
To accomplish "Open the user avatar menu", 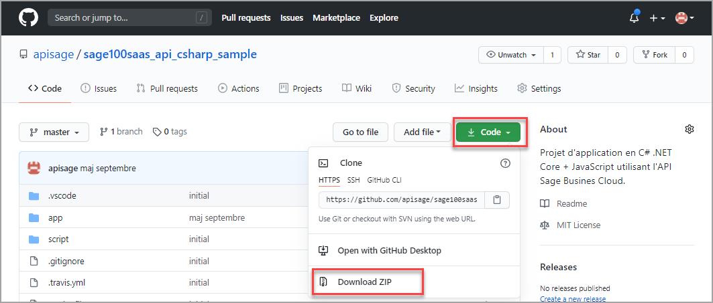I will click(x=684, y=18).
